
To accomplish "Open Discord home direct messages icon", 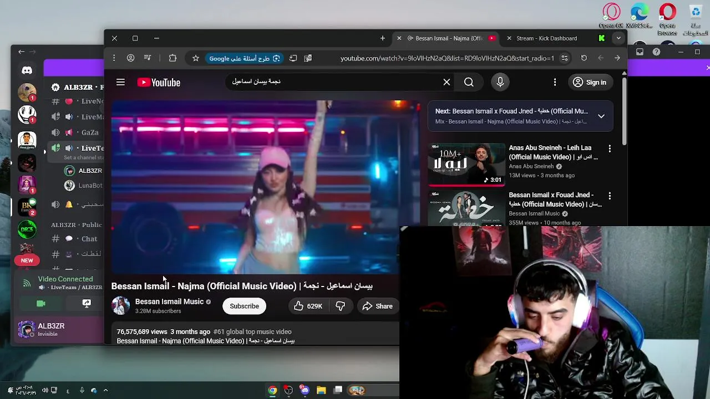I will [27, 70].
